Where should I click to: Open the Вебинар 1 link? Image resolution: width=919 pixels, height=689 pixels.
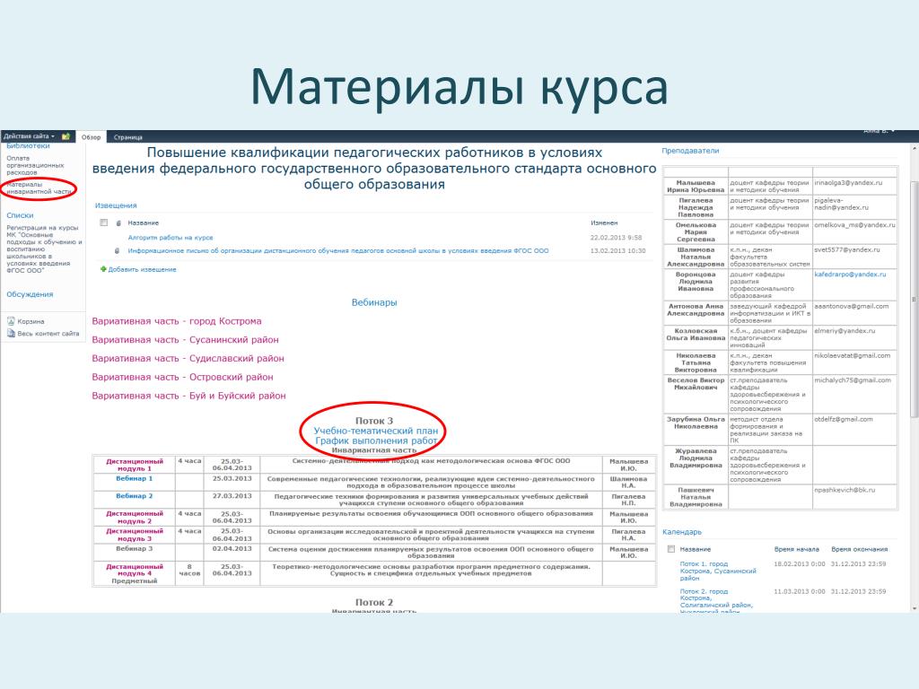tap(135, 479)
